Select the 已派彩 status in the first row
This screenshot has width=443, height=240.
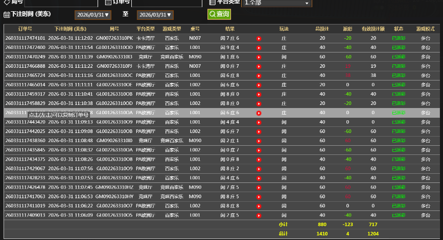pos(399,38)
